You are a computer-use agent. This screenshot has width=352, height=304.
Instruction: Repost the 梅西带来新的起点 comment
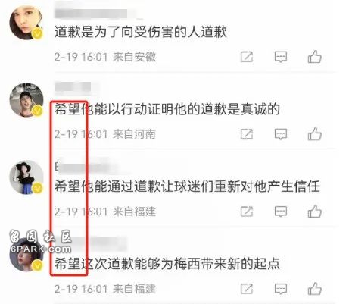point(247,289)
